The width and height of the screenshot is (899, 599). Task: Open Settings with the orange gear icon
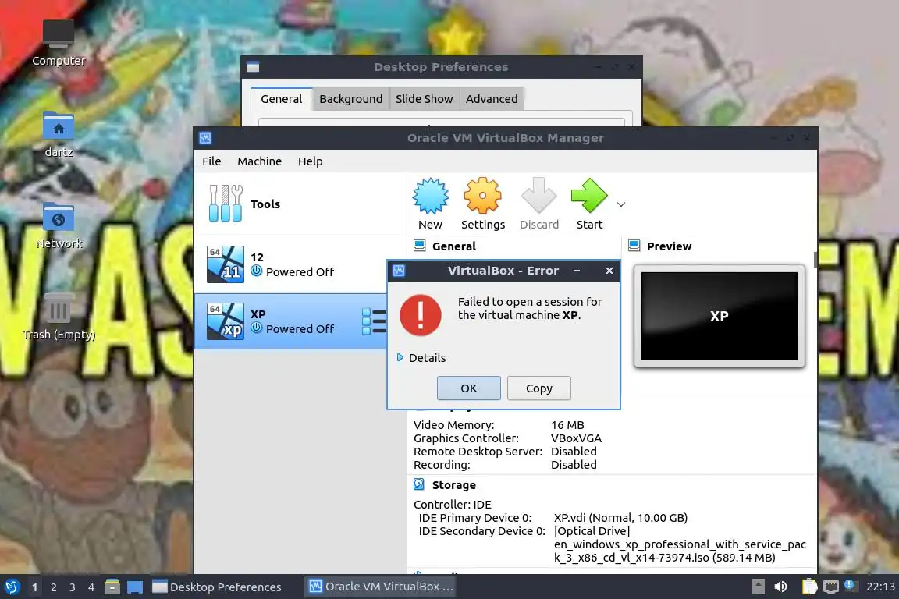click(482, 196)
